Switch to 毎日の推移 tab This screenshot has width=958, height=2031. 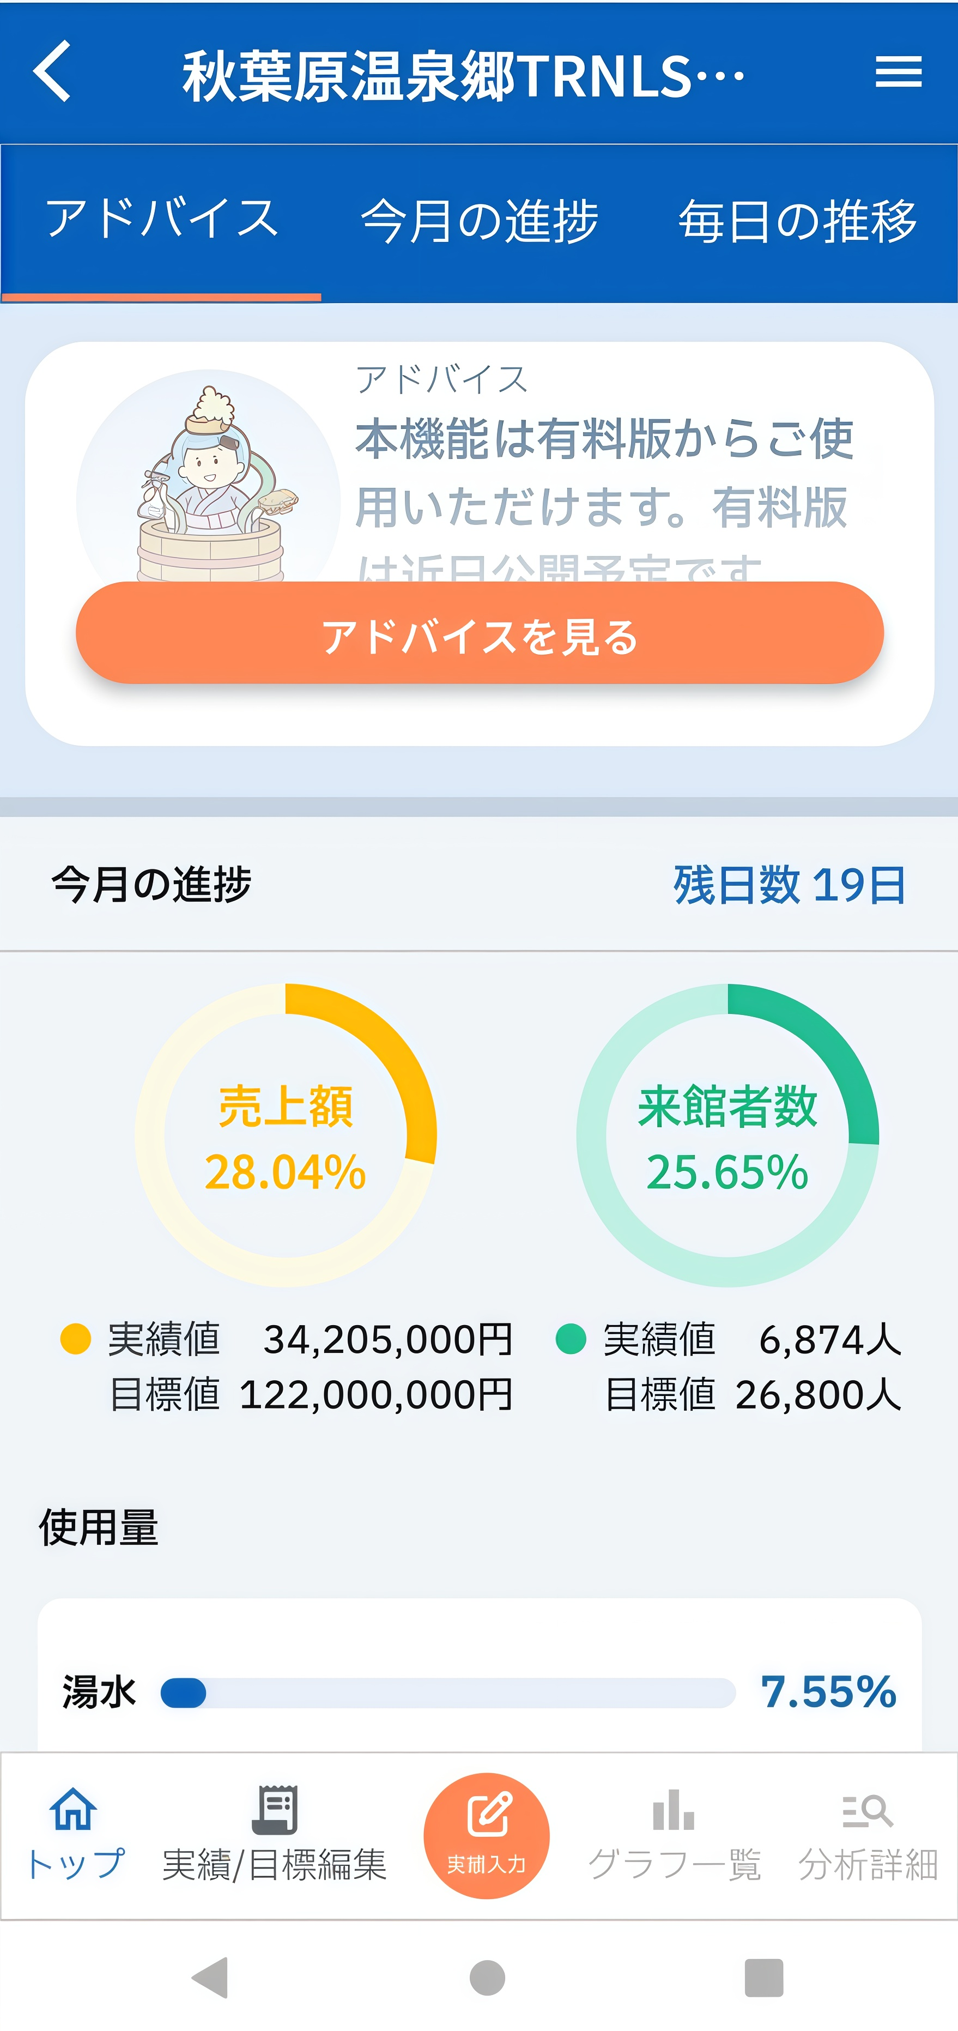point(797,220)
